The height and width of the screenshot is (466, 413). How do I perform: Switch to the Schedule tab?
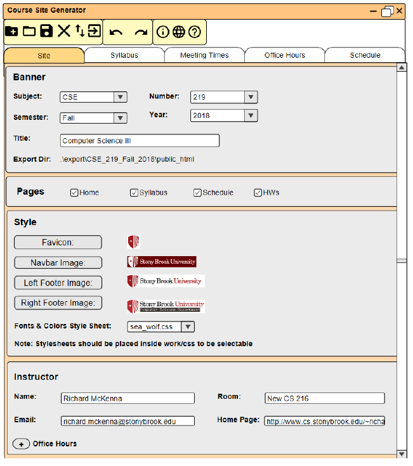(365, 55)
